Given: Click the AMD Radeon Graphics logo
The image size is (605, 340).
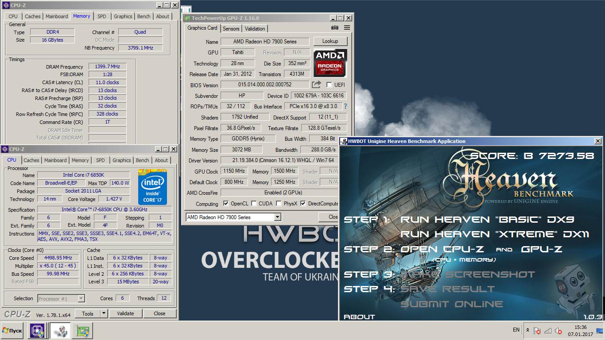Looking at the screenshot, I should click(330, 62).
